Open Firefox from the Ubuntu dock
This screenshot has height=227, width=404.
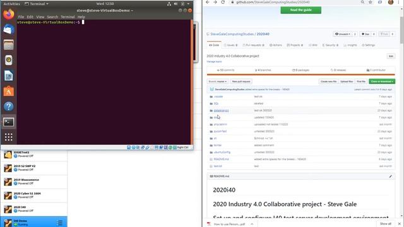8,14
